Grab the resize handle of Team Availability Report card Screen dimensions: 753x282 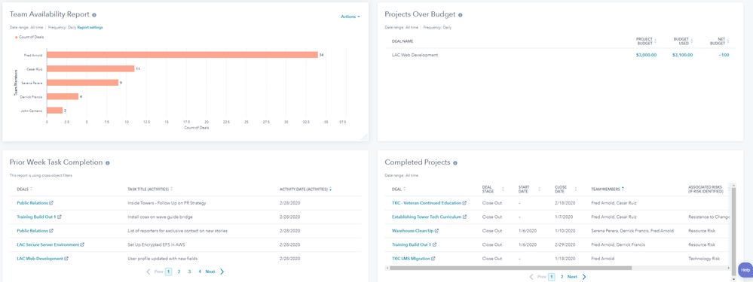[363, 137]
